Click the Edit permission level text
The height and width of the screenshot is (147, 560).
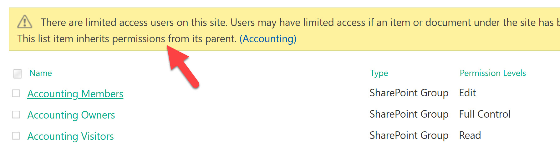tap(467, 93)
